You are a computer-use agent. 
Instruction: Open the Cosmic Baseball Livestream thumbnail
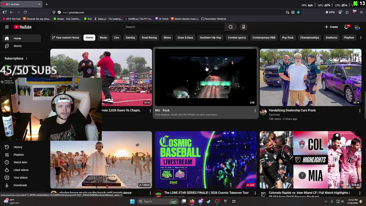click(x=206, y=160)
